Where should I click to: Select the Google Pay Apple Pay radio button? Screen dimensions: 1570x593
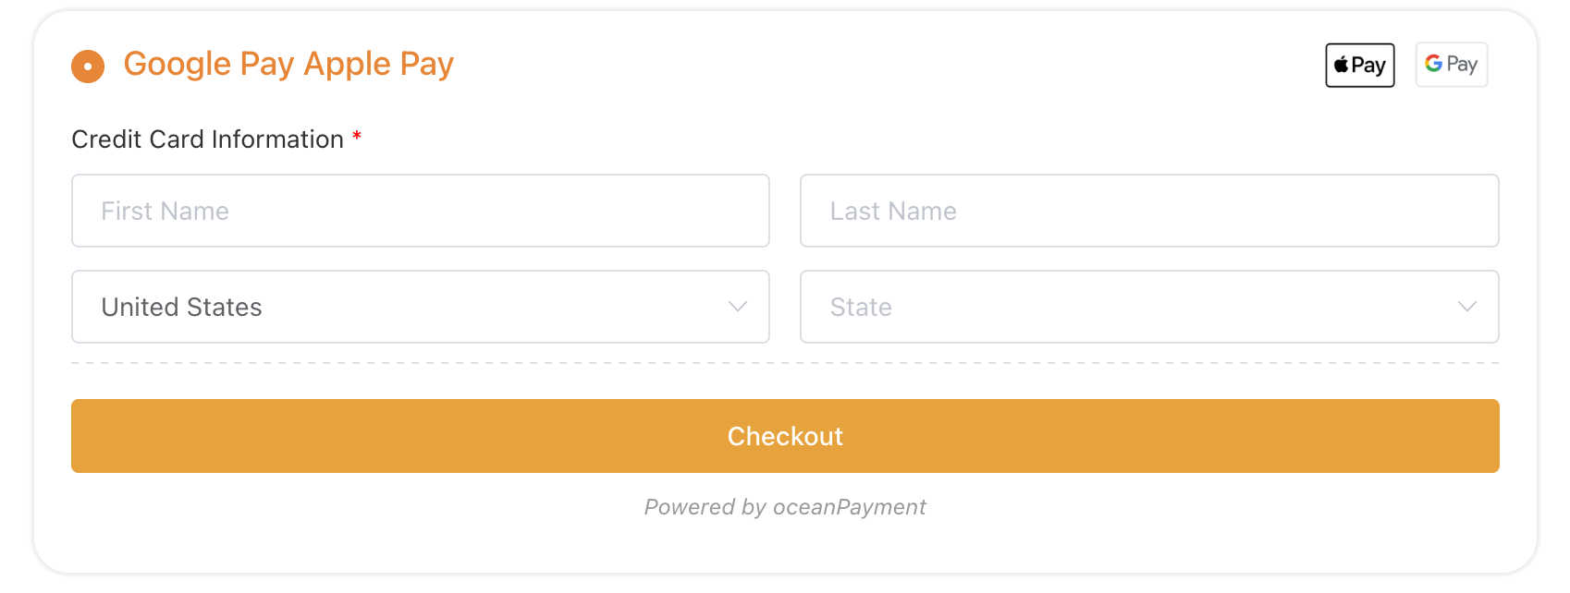88,67
